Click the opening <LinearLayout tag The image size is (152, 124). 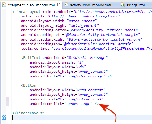(x=26, y=12)
